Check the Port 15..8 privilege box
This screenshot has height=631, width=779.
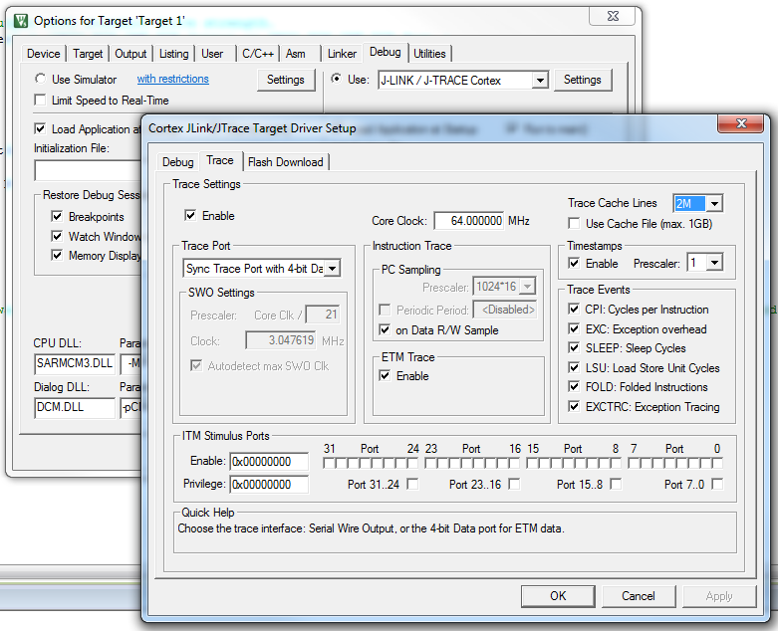pyautogui.click(x=616, y=484)
